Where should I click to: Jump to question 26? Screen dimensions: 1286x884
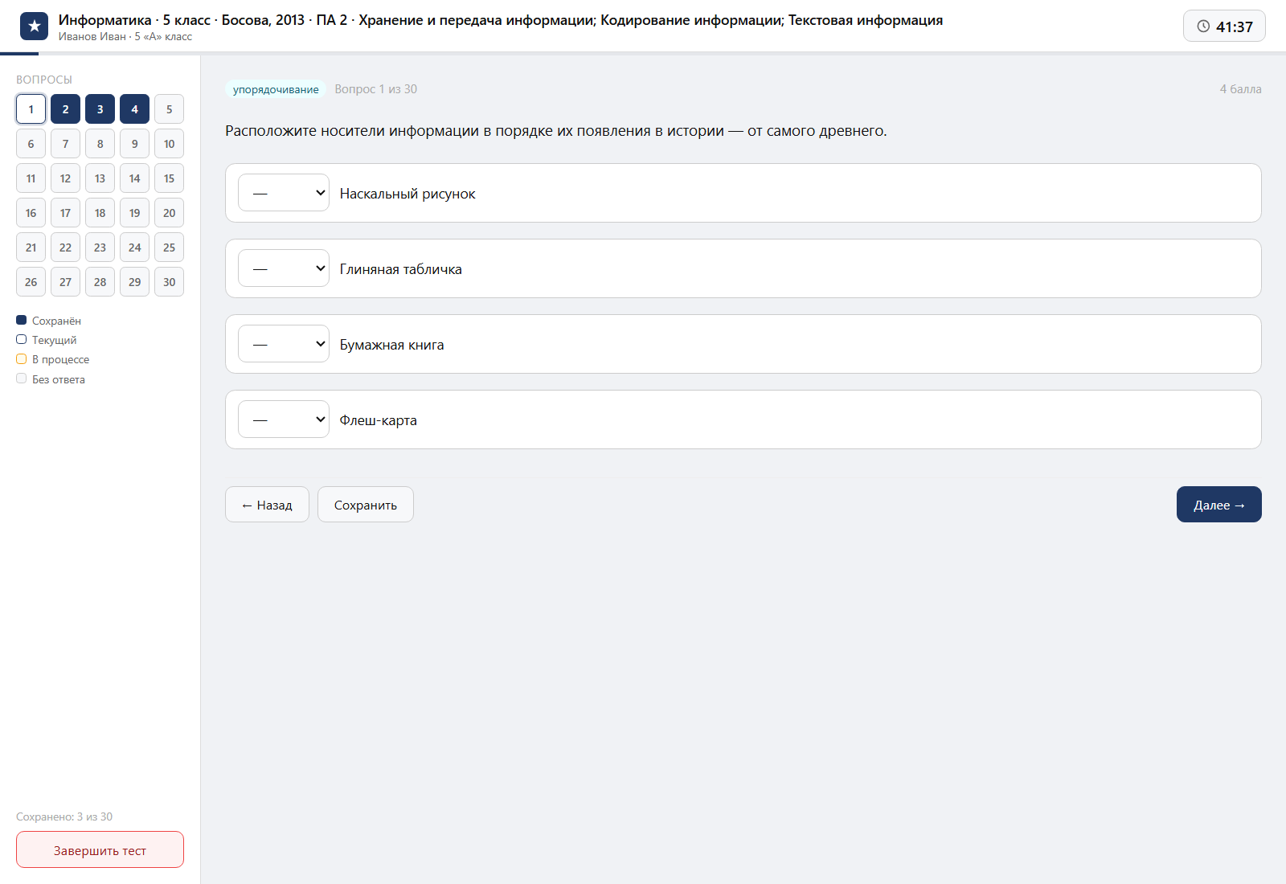coord(31,282)
